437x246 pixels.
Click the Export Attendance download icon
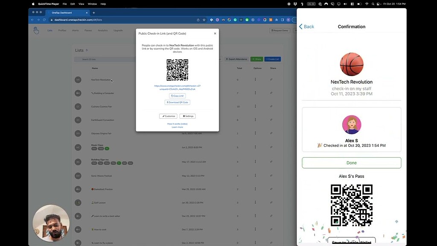(x=227, y=59)
